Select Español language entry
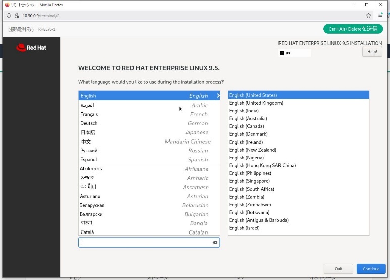390x280 pixels. [x=149, y=160]
